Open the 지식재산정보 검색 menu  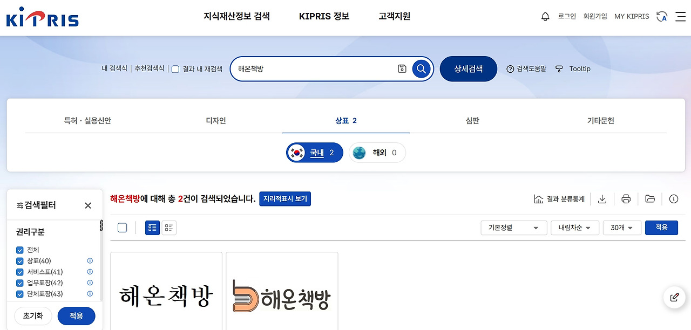pos(236,16)
